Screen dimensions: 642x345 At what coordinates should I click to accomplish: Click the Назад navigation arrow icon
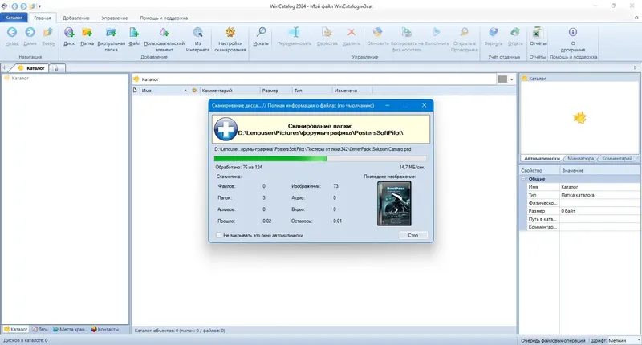(12, 32)
